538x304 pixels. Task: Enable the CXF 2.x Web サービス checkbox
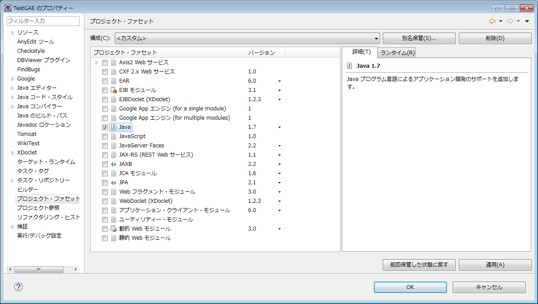105,72
